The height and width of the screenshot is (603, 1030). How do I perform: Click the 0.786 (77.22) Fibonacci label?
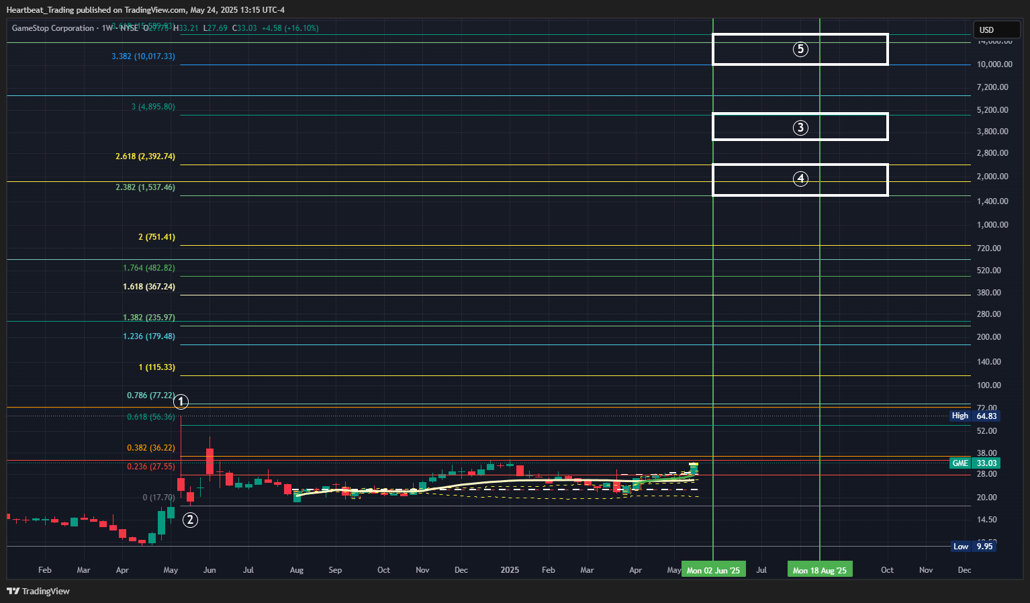tap(151, 396)
